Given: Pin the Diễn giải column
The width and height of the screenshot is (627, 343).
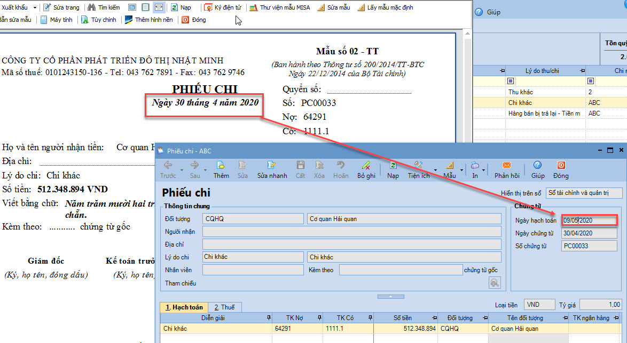Looking at the screenshot, I should pyautogui.click(x=269, y=318).
